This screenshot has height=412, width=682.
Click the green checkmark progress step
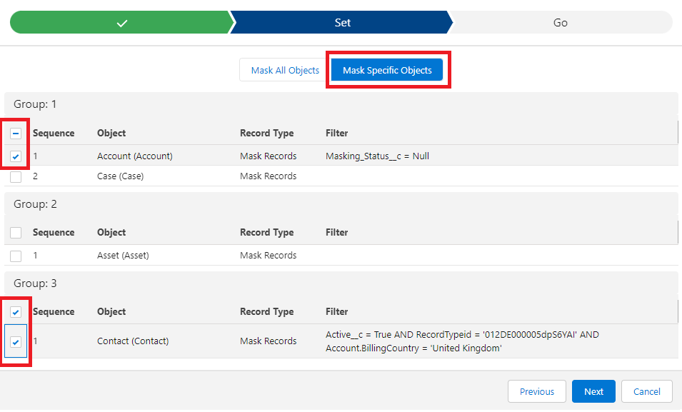tap(121, 22)
